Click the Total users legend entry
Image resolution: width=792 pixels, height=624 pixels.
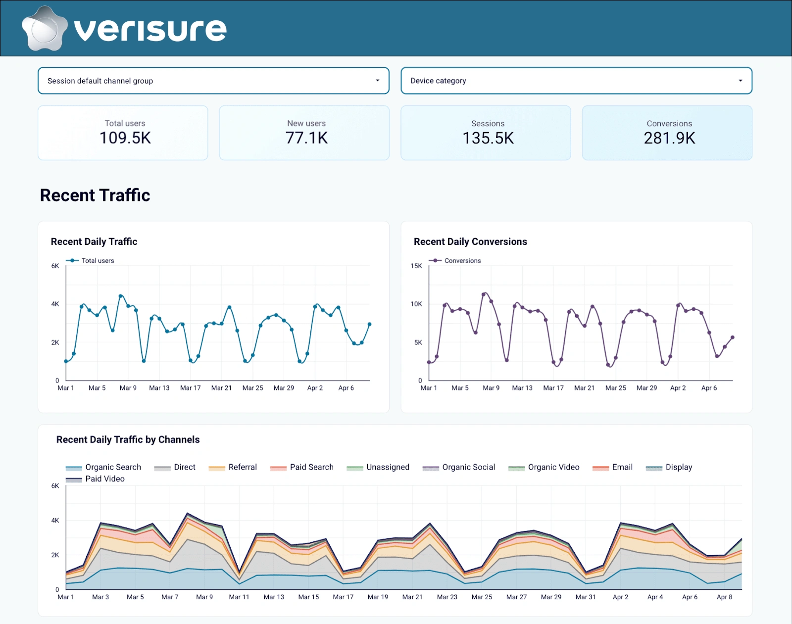[x=90, y=261]
